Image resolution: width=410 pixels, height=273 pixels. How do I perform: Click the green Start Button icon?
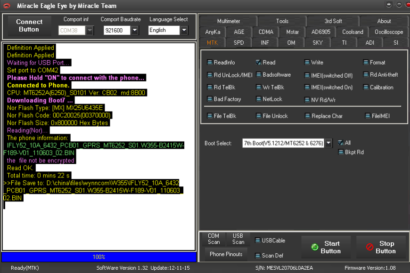point(315,247)
